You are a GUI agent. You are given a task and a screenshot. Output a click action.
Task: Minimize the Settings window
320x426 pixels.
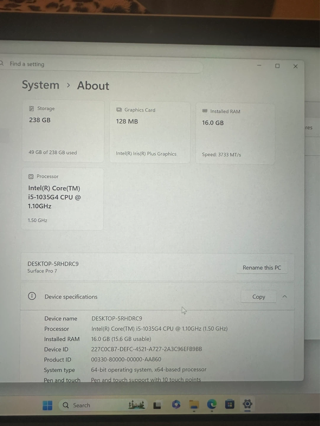(259, 65)
